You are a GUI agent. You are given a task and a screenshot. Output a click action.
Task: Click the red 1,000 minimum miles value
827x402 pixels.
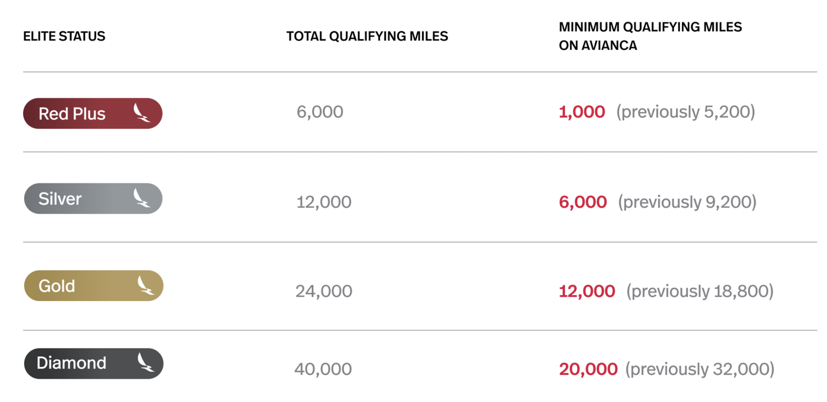[x=582, y=112]
